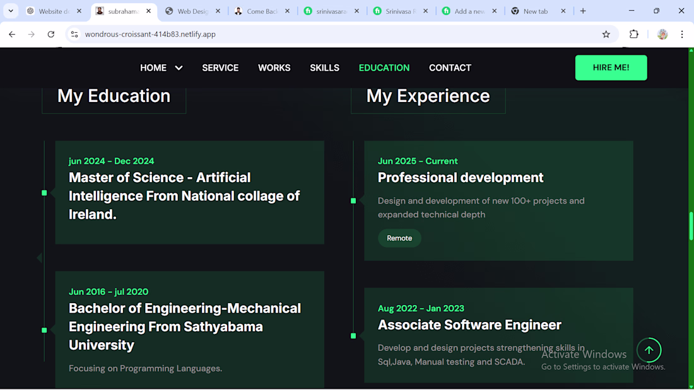Go back to the previous page

click(12, 34)
